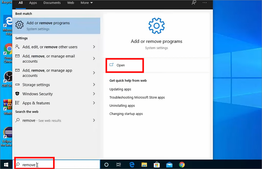Viewport: 262px width, 169px height.
Task: Open the Uninstalling apps help link
Action: tap(122, 106)
